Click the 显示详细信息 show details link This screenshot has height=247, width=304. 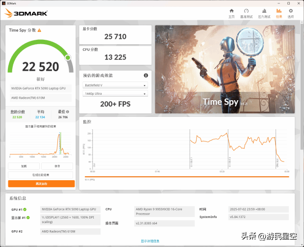[x=150, y=241]
